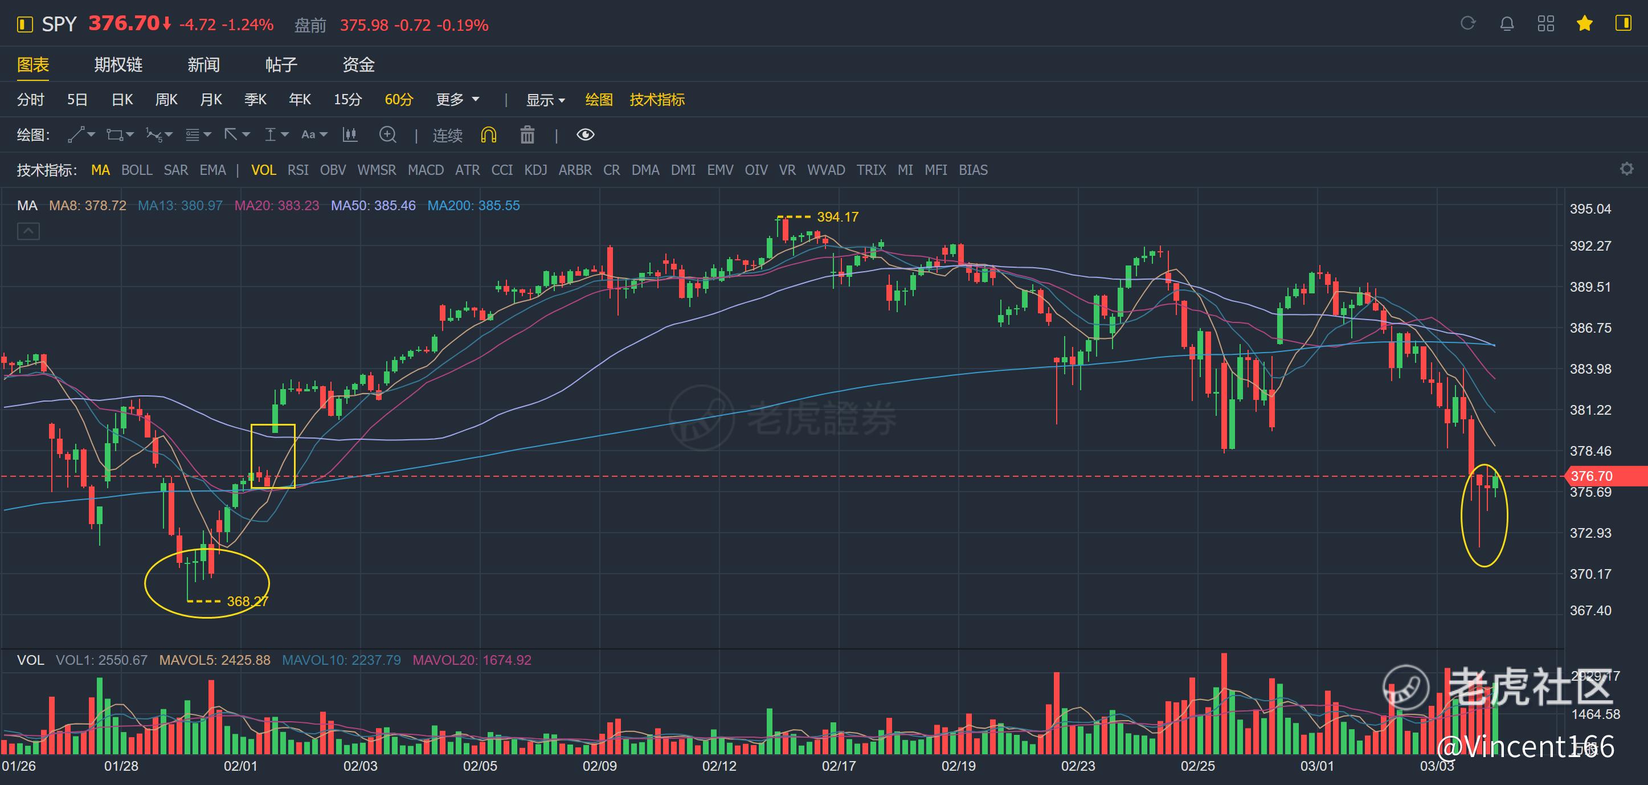1648x785 pixels.
Task: Switch to the 期权链 tab
Action: (x=118, y=64)
